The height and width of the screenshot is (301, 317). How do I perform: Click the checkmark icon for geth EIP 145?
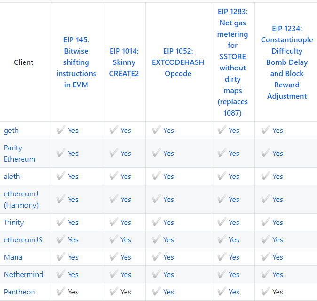click(x=61, y=130)
